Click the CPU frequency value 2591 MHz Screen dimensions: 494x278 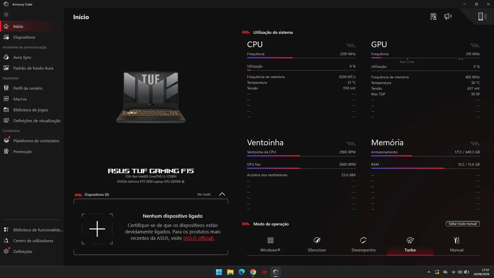pyautogui.click(x=348, y=54)
